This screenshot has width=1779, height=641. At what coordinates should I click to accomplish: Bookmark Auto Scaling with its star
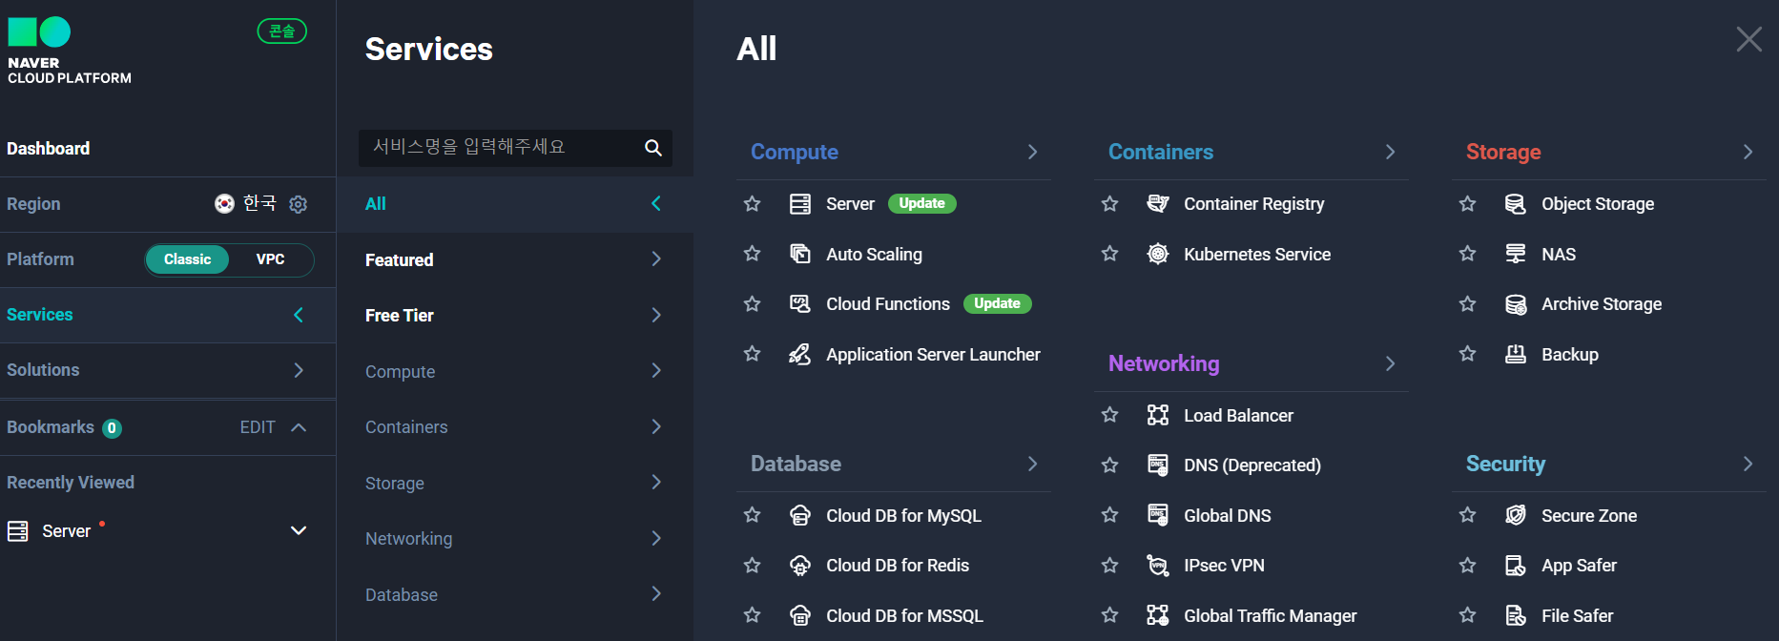point(753,253)
